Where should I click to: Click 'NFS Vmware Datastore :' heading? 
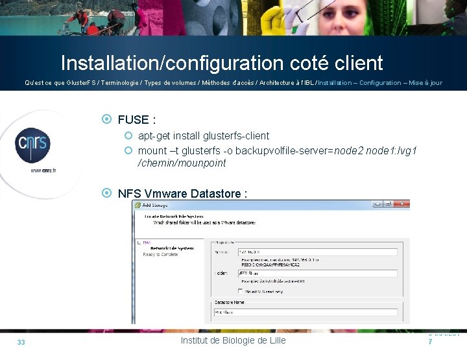[x=182, y=194]
